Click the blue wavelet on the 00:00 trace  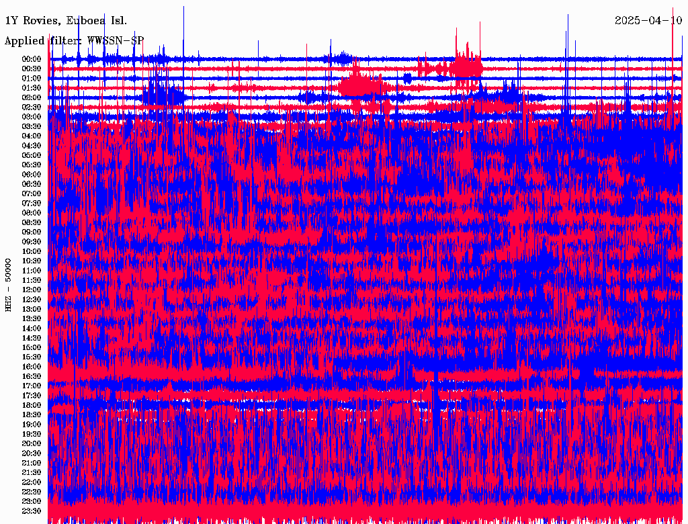click(343, 56)
